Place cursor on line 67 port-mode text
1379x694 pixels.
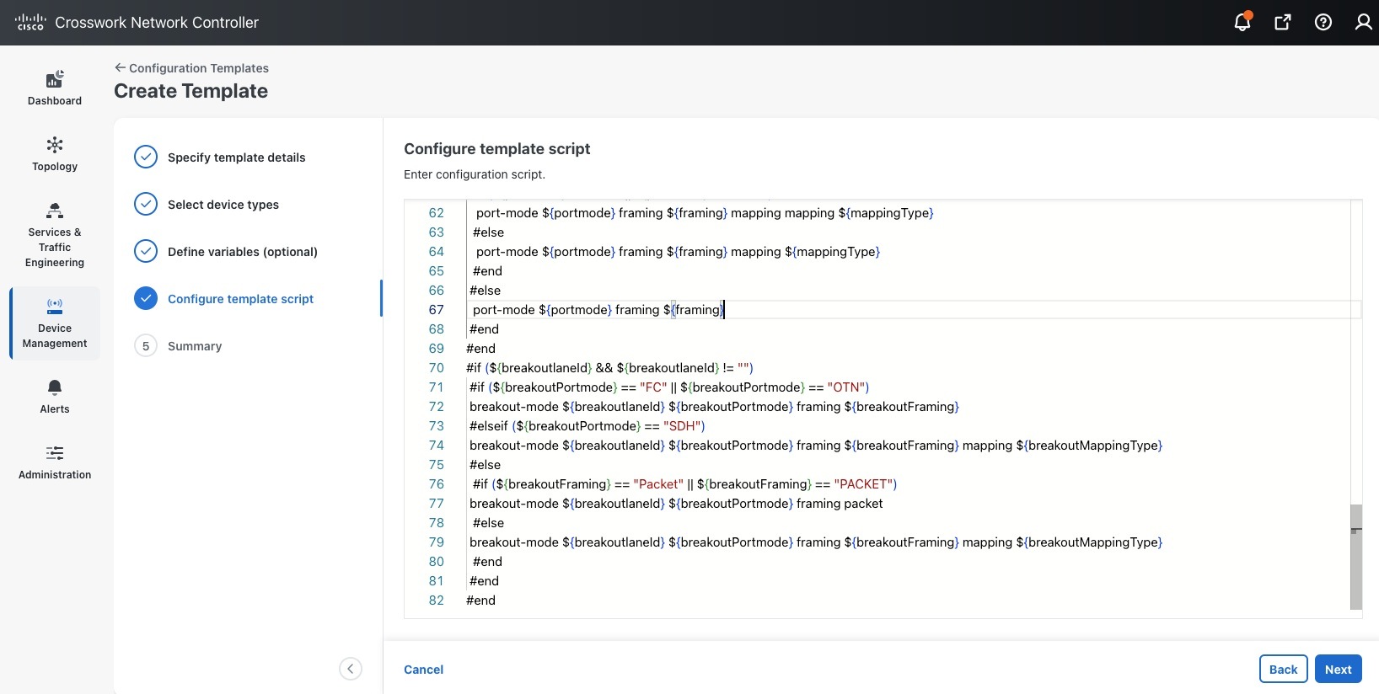point(504,310)
